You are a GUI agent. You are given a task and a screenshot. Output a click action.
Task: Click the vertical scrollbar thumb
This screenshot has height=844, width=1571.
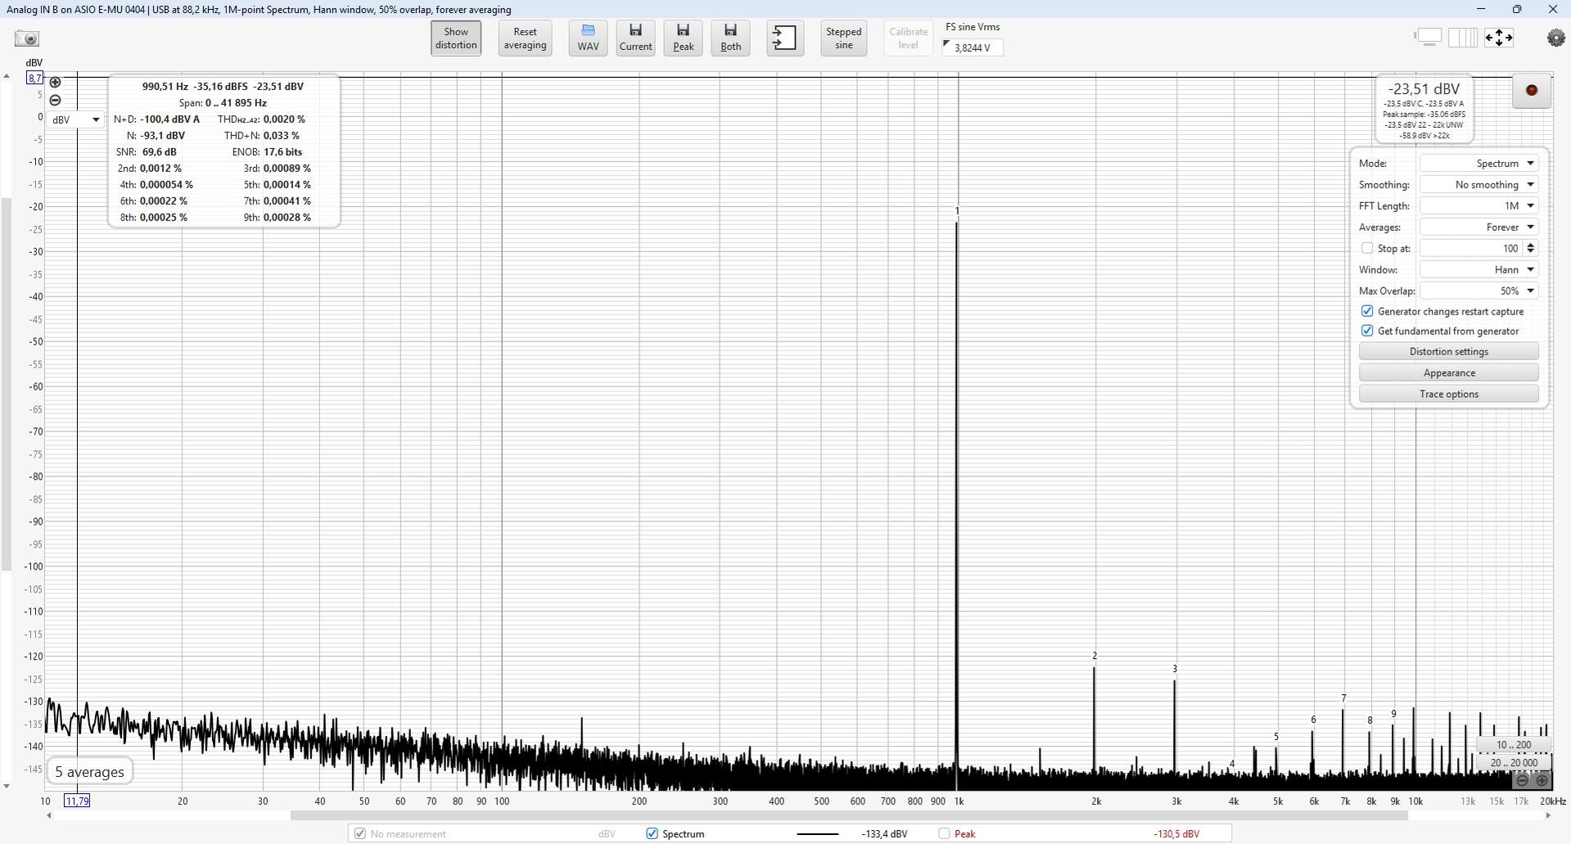pos(6,385)
